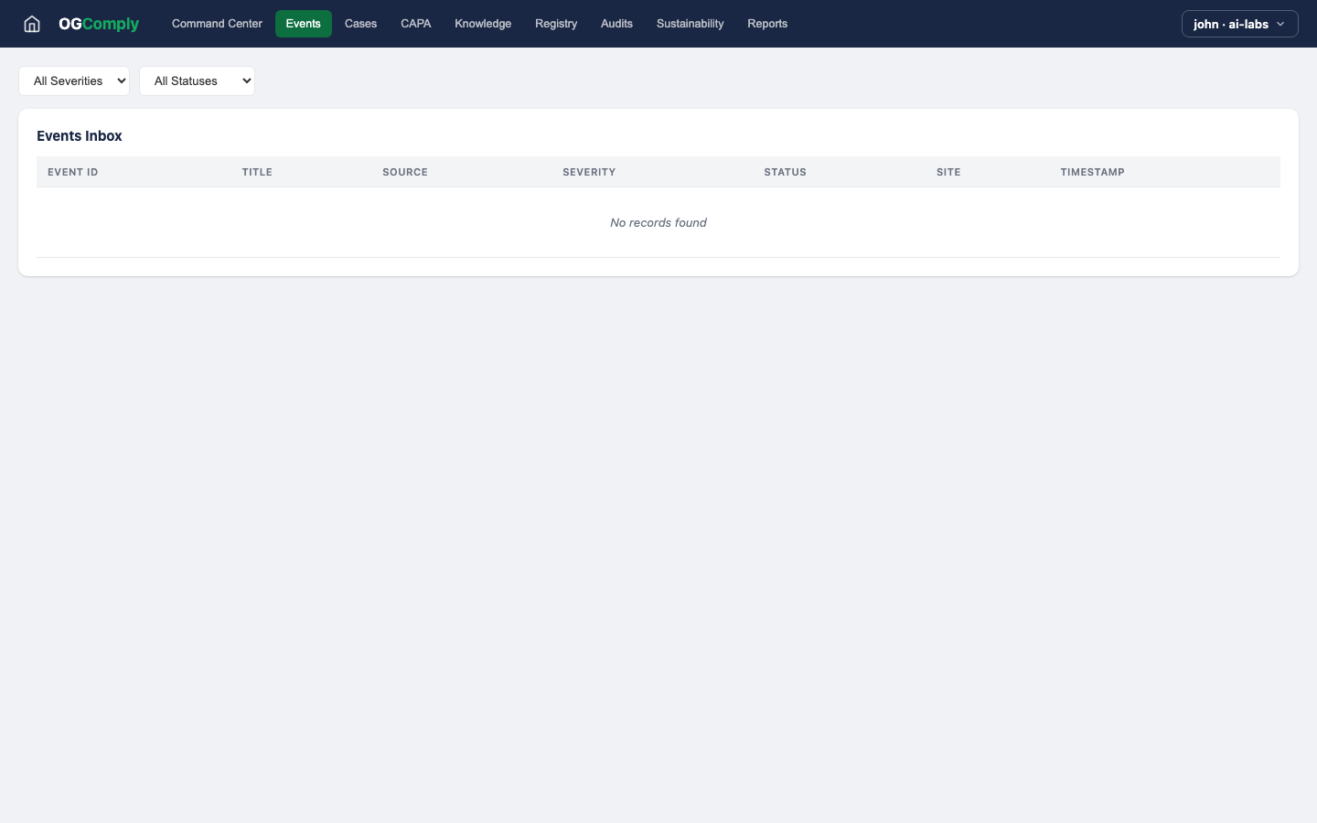Viewport: 1317px width, 823px height.
Task: Switch to the Registry page
Action: pos(556,24)
